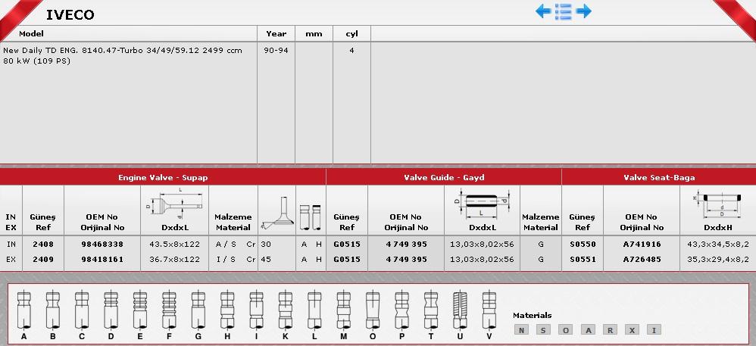Image resolution: width=756 pixels, height=346 pixels.
Task: Click material code S box
Action: pos(543,330)
